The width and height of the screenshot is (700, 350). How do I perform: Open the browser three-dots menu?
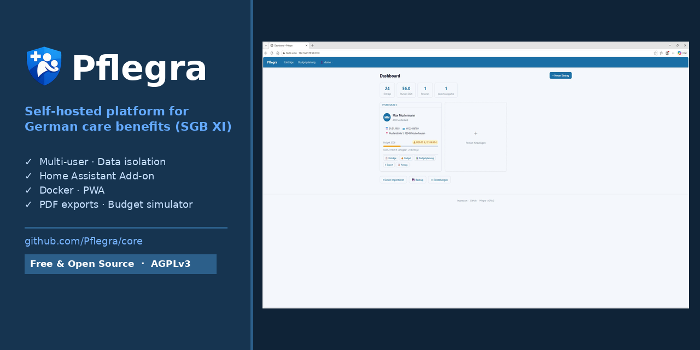click(673, 53)
